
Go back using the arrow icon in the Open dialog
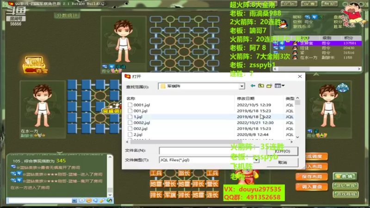click(253, 86)
